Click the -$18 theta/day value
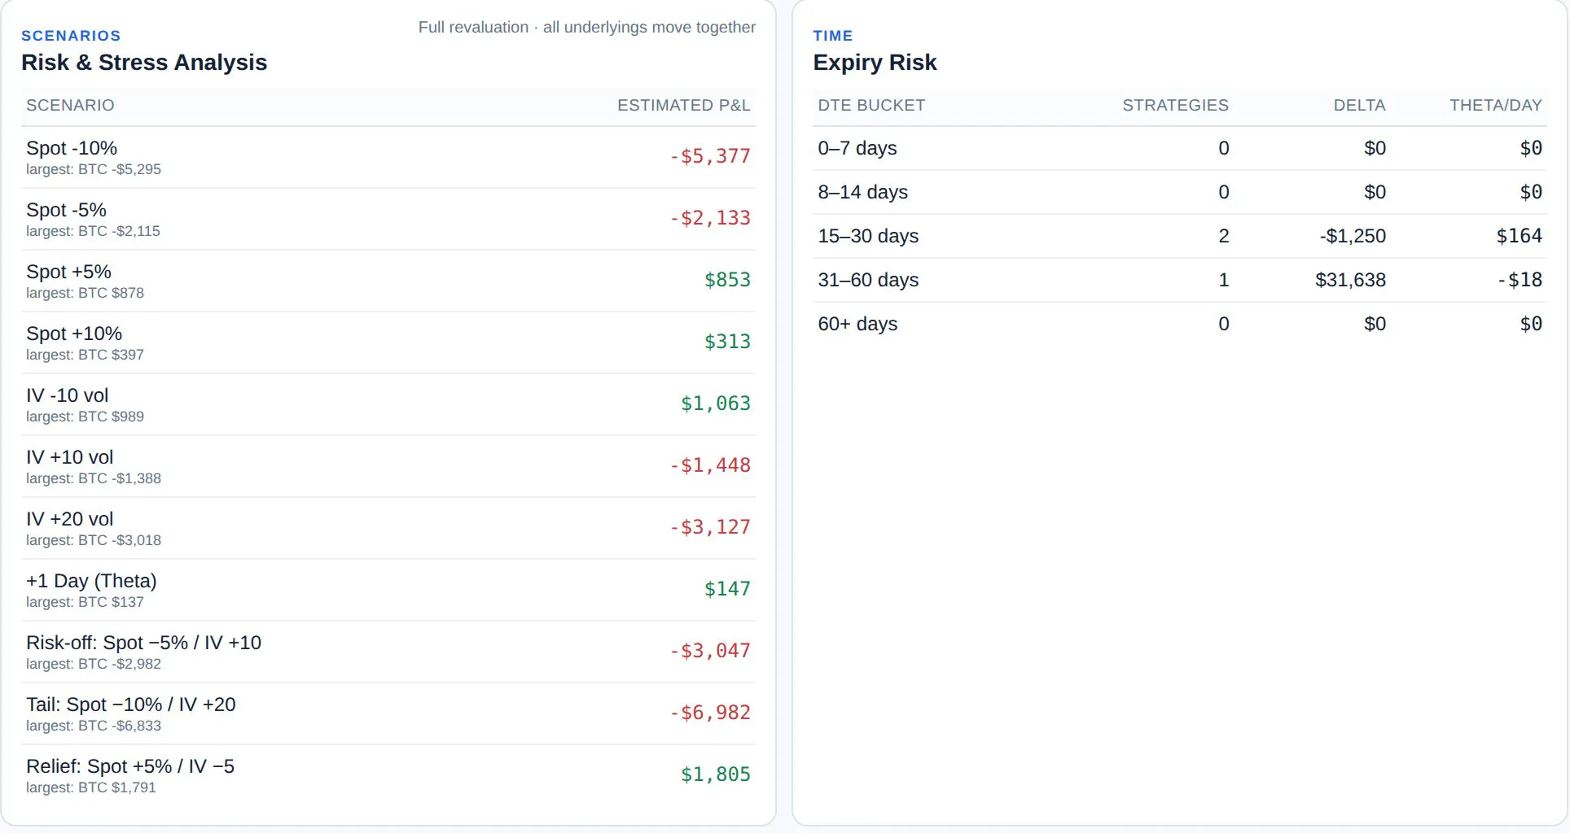 [1520, 280]
